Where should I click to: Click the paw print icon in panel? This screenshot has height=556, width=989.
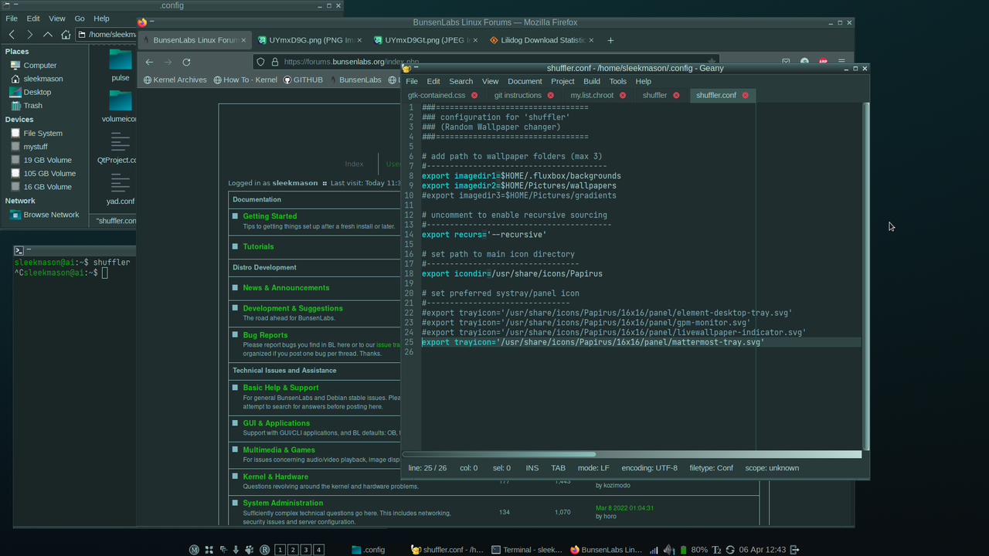(x=250, y=550)
